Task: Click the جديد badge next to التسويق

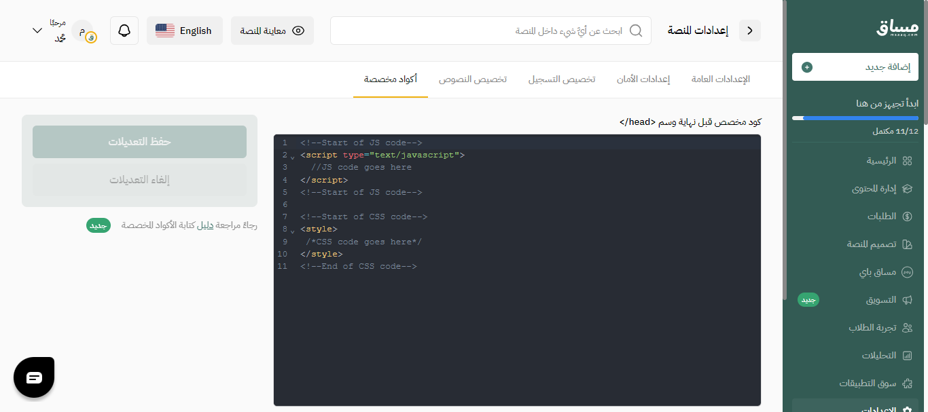Action: [808, 300]
